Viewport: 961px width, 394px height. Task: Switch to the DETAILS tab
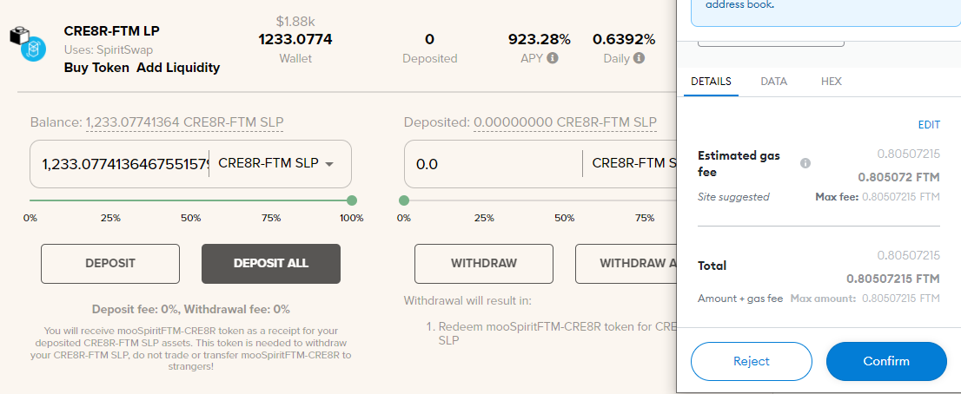click(711, 82)
